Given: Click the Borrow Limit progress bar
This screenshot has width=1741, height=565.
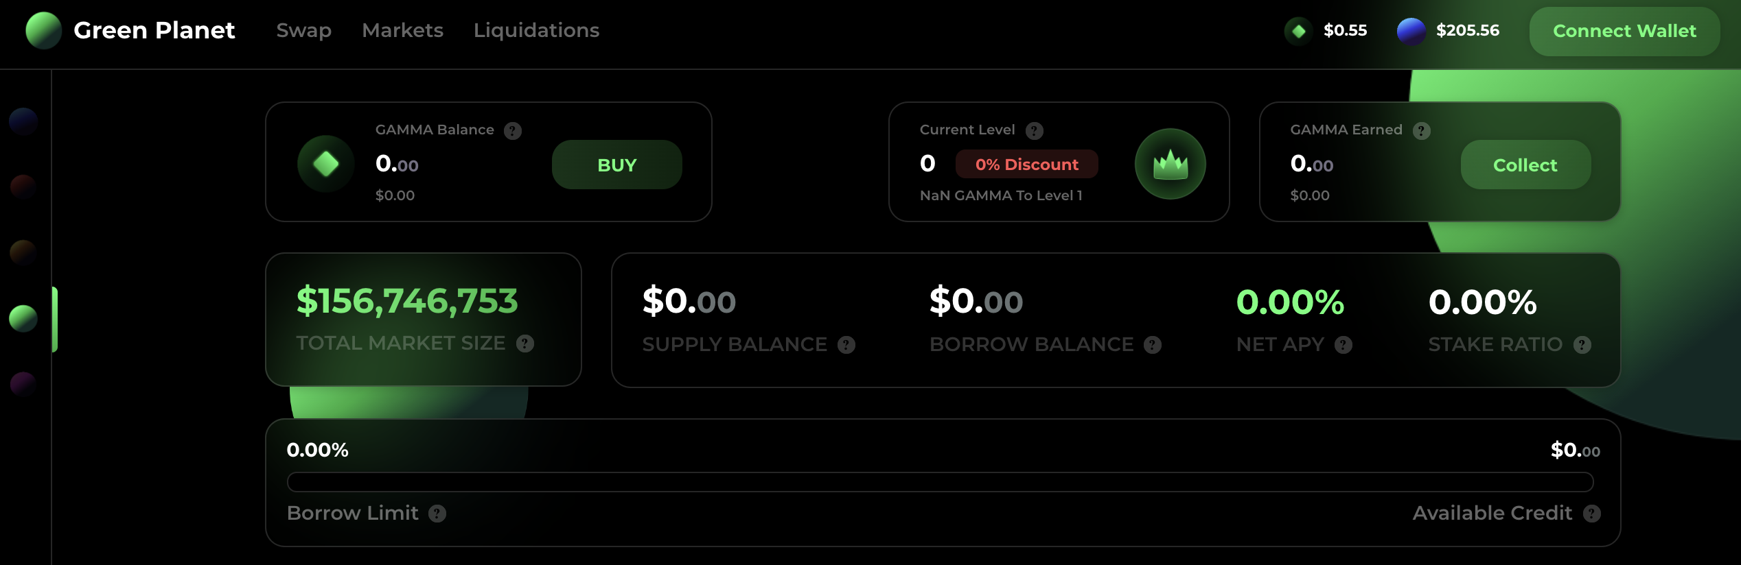Looking at the screenshot, I should (x=941, y=482).
